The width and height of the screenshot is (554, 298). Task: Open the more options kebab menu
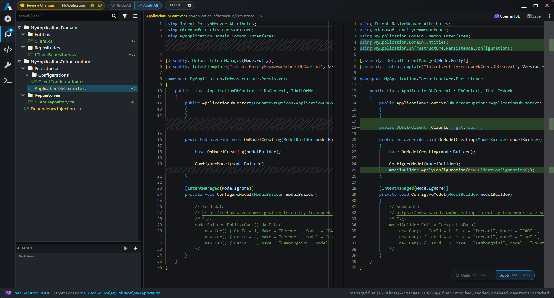(x=549, y=16)
